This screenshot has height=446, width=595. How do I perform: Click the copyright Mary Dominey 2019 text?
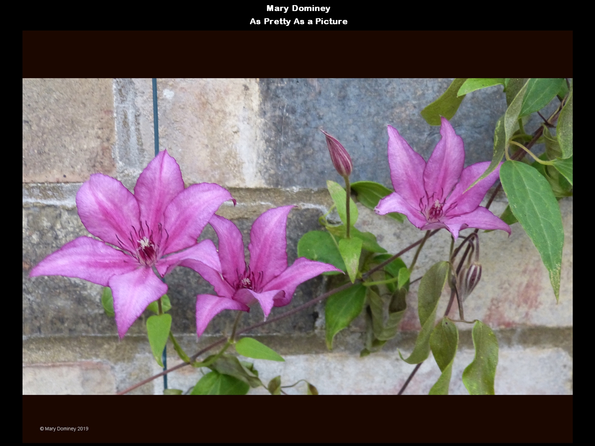[64, 429]
